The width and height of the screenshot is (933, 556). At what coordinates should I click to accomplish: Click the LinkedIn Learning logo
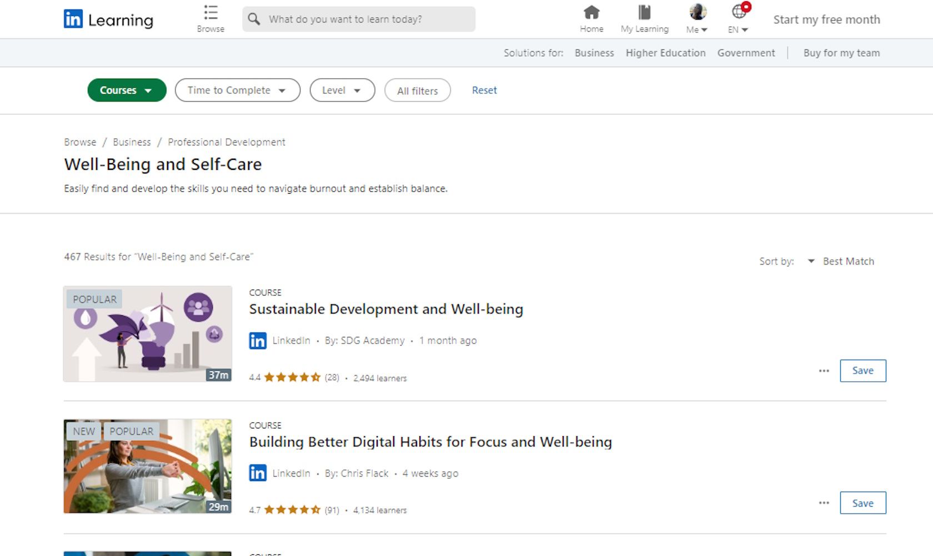[108, 19]
